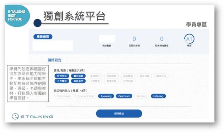Turn off the Speaking skill option
This screenshot has height=132, width=224.
(106, 96)
